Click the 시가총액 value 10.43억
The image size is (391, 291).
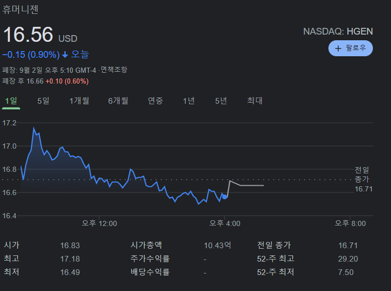pos(217,246)
